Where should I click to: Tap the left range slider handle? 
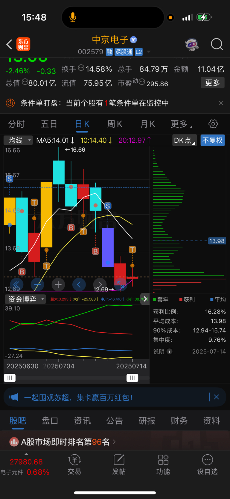pyautogui.click(x=10, y=378)
